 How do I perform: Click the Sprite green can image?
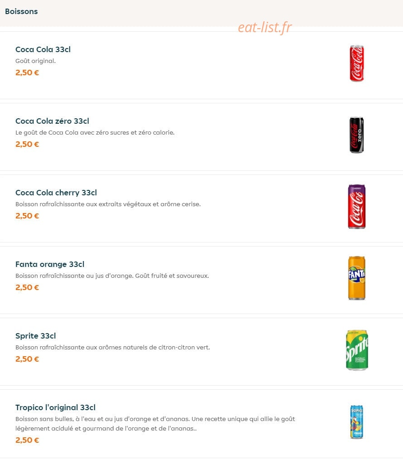click(x=357, y=350)
